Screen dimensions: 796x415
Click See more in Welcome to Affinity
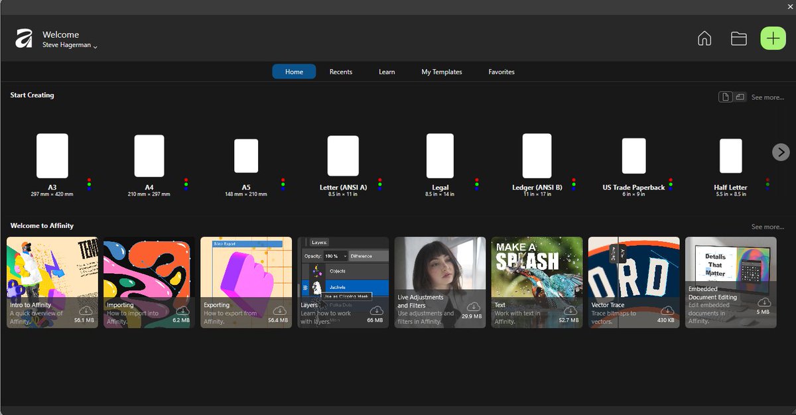point(767,227)
